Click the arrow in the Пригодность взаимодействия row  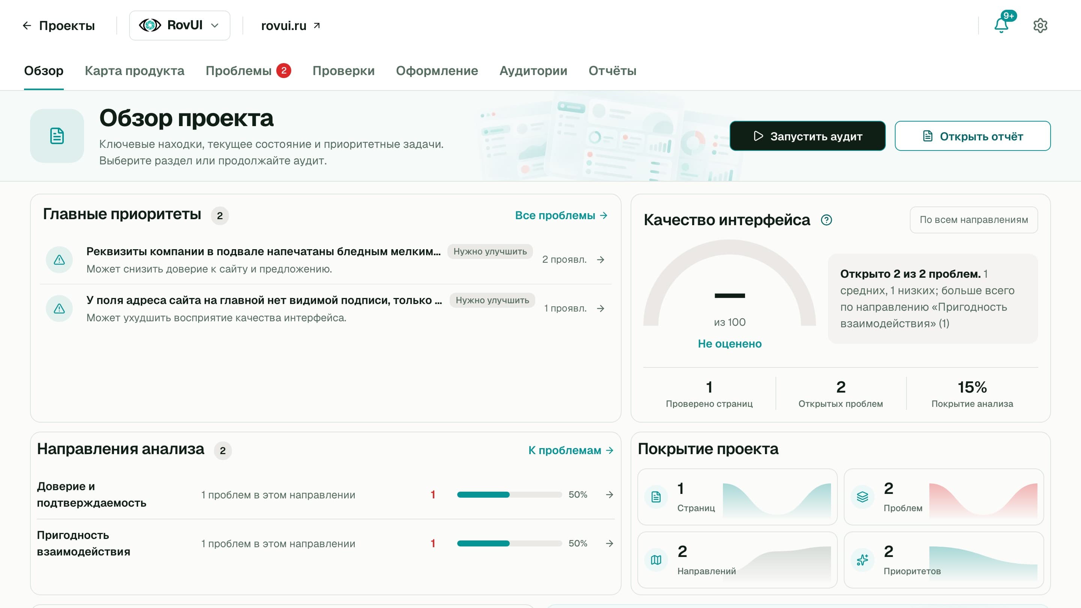[609, 543]
